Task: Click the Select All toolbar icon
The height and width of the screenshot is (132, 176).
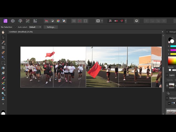Action: [74, 21]
